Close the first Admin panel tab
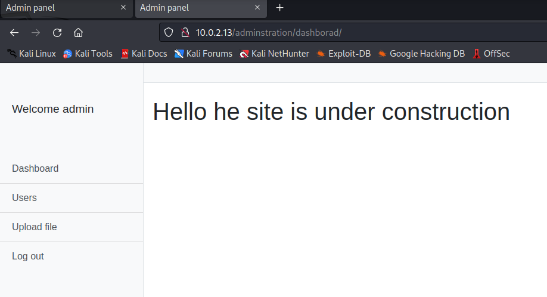Screen dimensions: 547x297 [123, 8]
